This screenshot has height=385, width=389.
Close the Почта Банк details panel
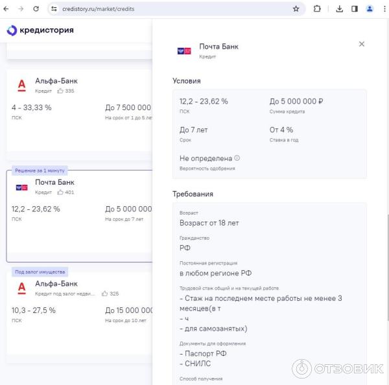362,44
